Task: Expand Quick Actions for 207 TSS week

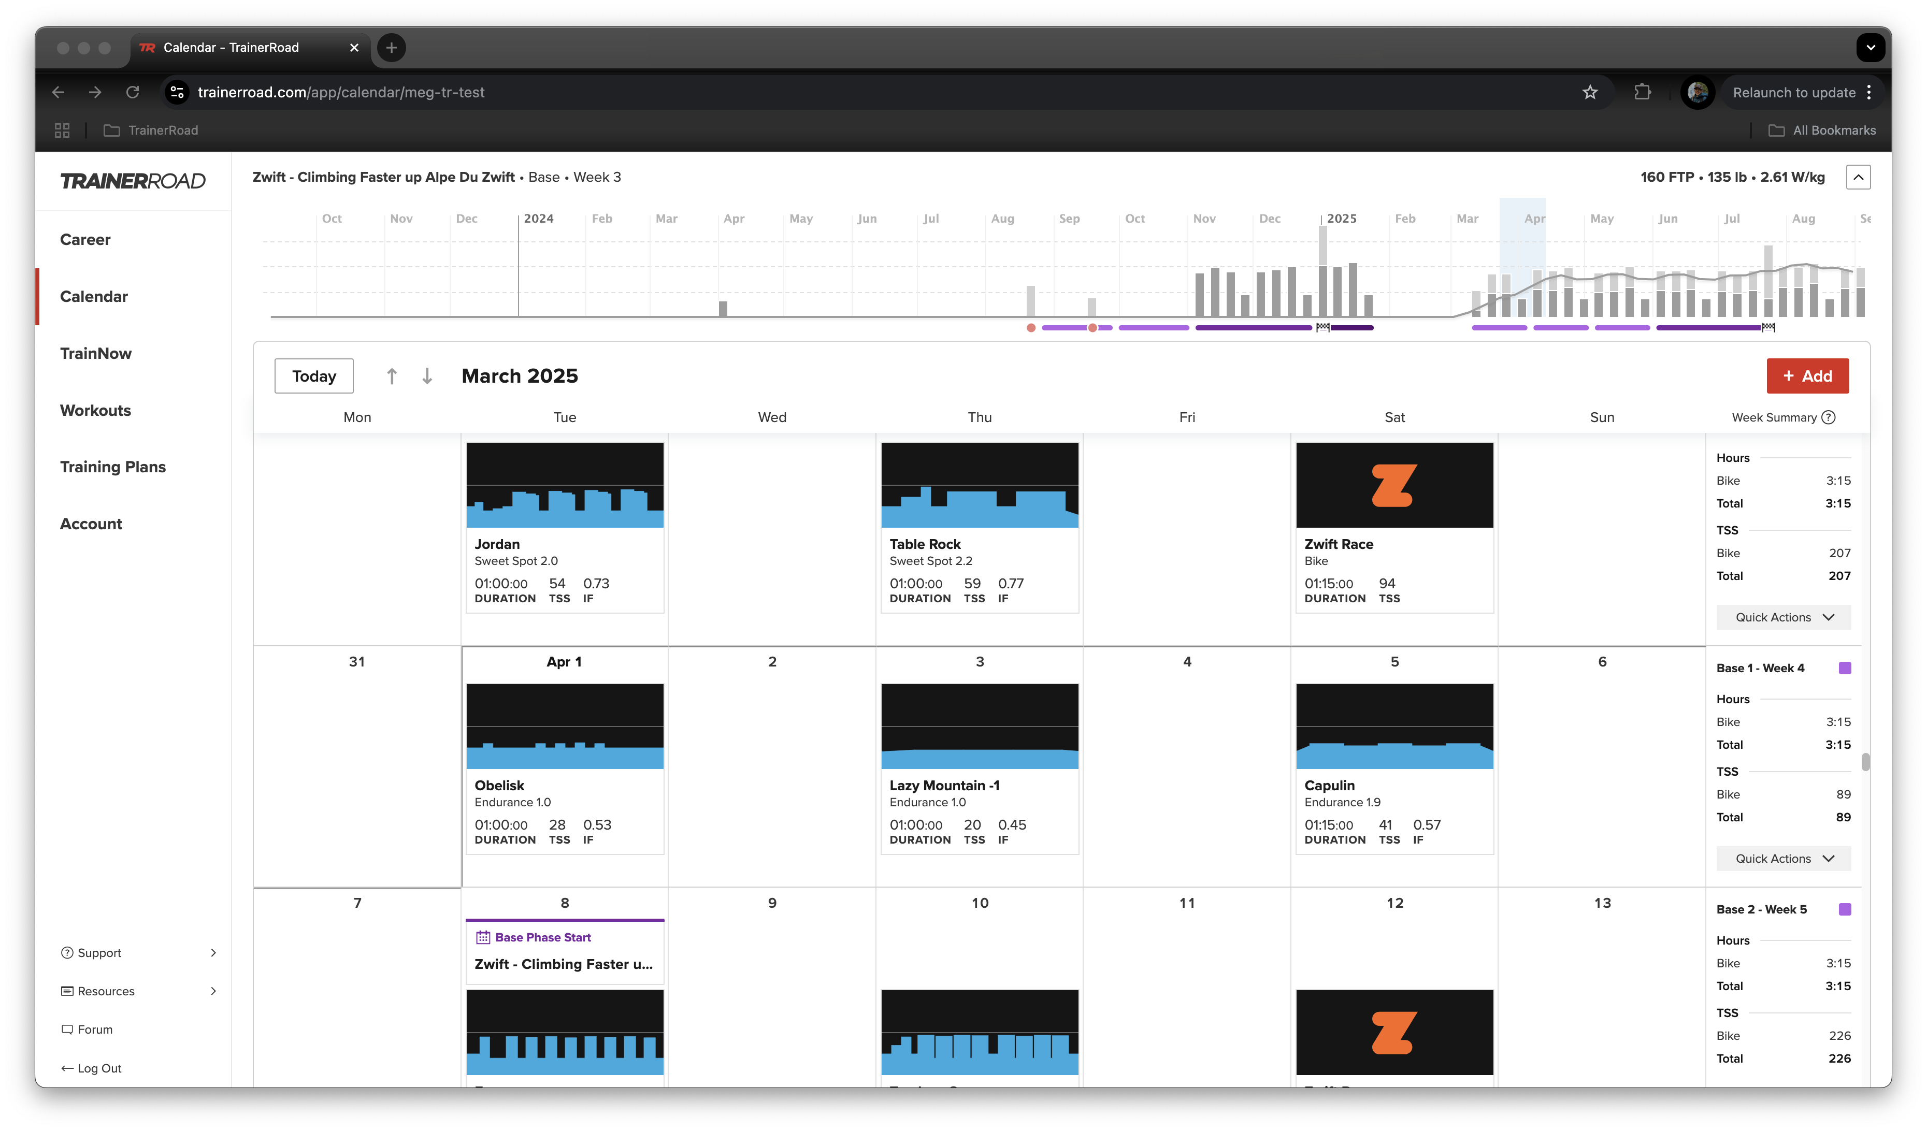Action: tap(1783, 618)
